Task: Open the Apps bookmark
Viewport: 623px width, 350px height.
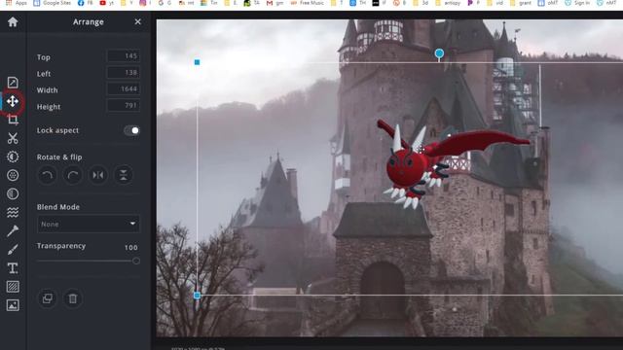Action: 17,3
